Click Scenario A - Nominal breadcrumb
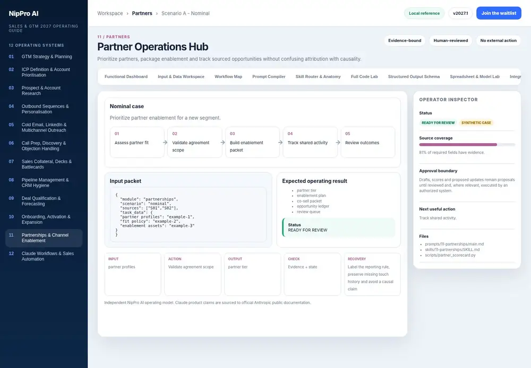Screen dimensions: 531x368 click(185, 13)
